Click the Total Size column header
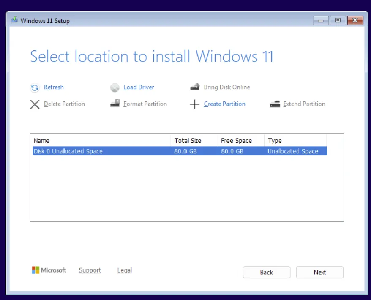The image size is (371, 300). 194,141
